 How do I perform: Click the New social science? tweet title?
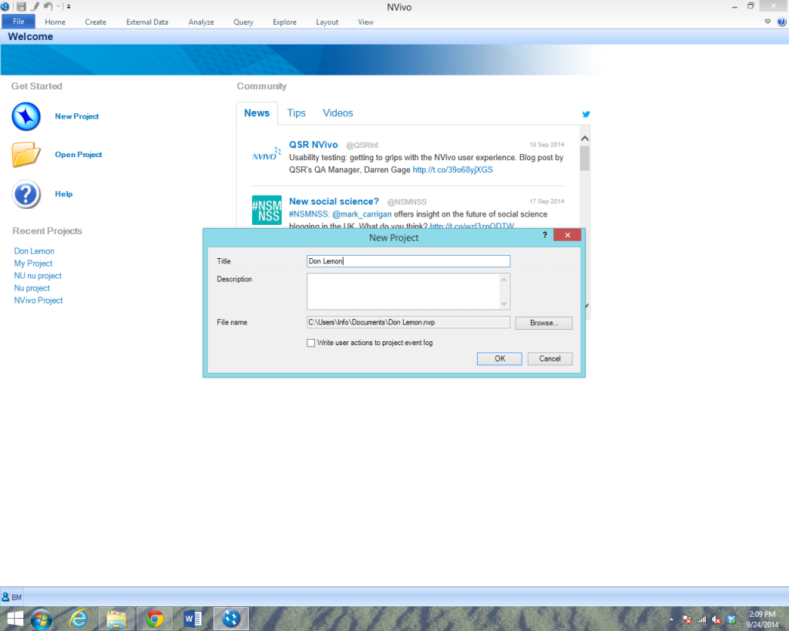(x=334, y=201)
